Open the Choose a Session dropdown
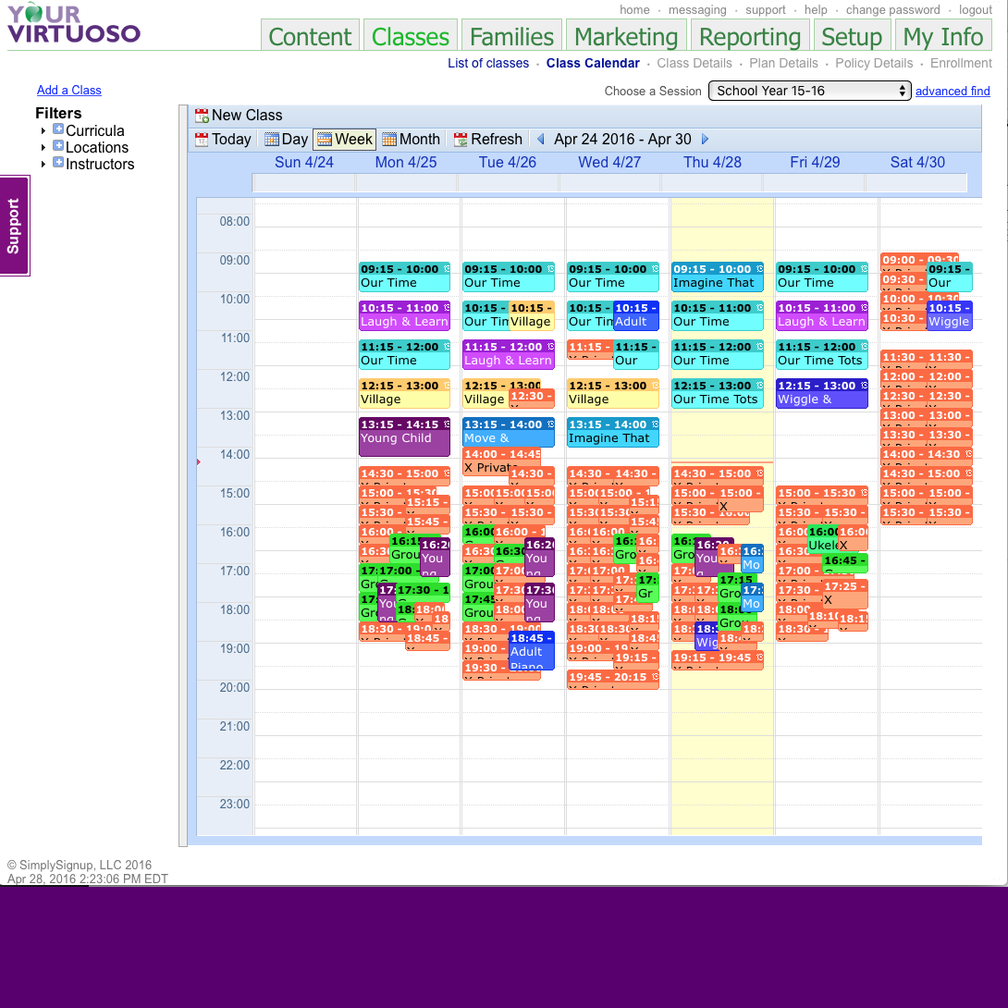Image resolution: width=1008 pixels, height=1008 pixels. (809, 91)
